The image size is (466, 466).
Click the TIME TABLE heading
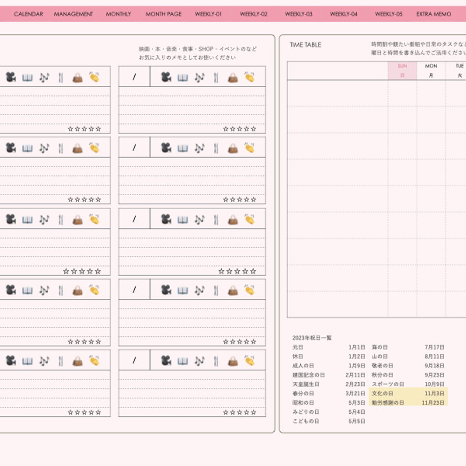click(x=305, y=45)
